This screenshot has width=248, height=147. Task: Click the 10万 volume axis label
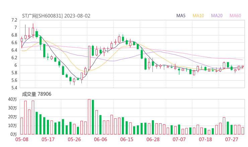pyautogui.click(x=12, y=126)
